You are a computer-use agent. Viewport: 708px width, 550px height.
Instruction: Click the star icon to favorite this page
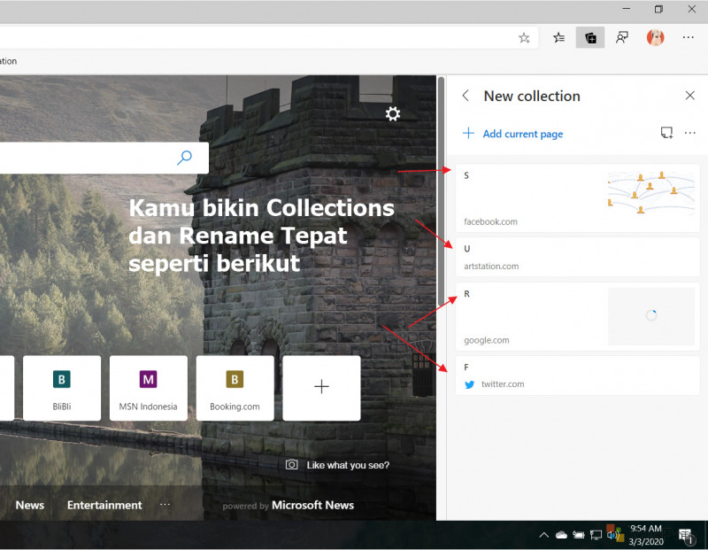click(x=524, y=37)
